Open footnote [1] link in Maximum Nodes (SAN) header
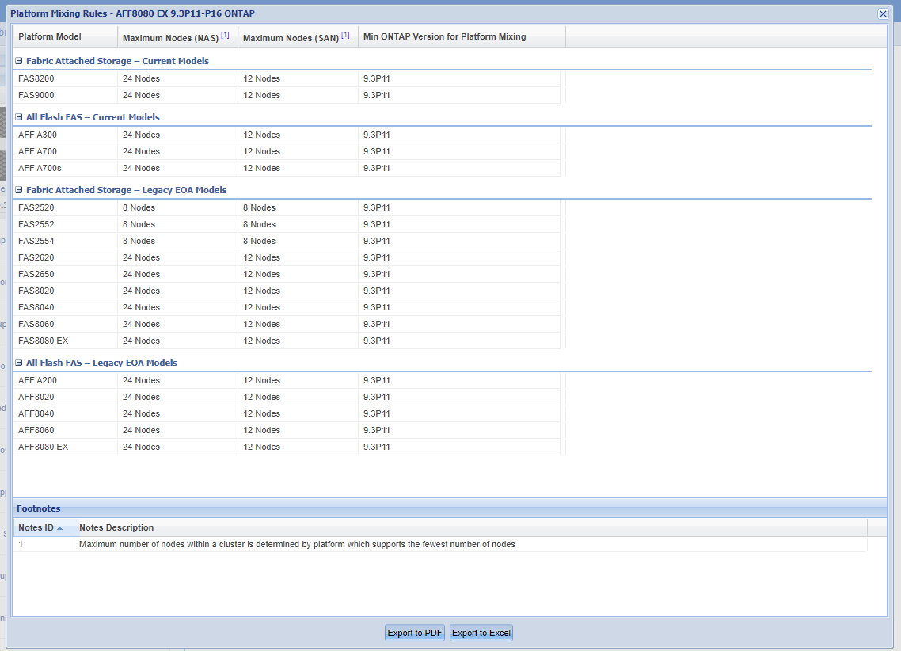Screen dimensions: 901x651 345,35
